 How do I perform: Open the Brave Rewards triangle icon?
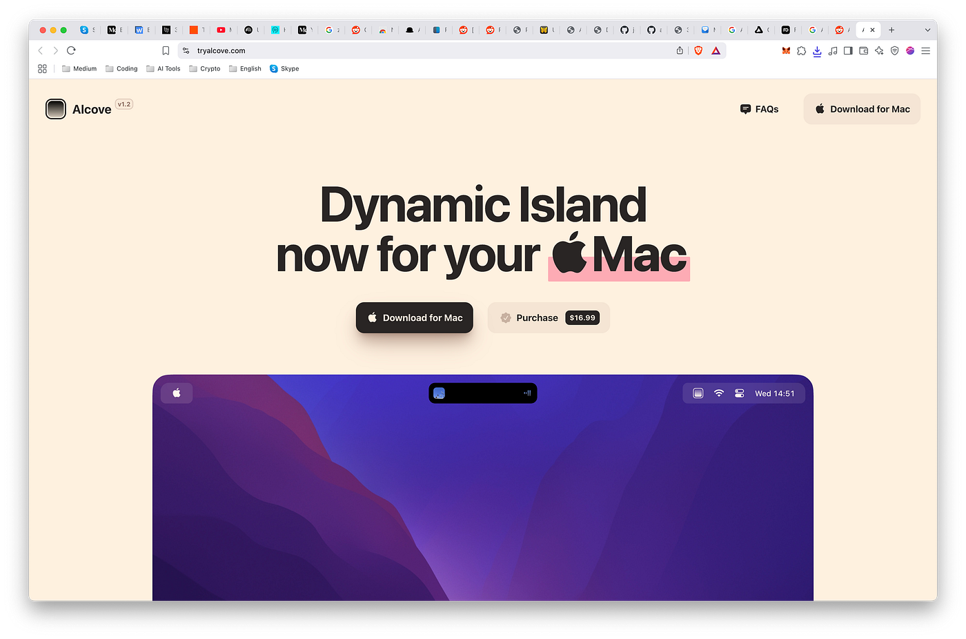pos(716,50)
